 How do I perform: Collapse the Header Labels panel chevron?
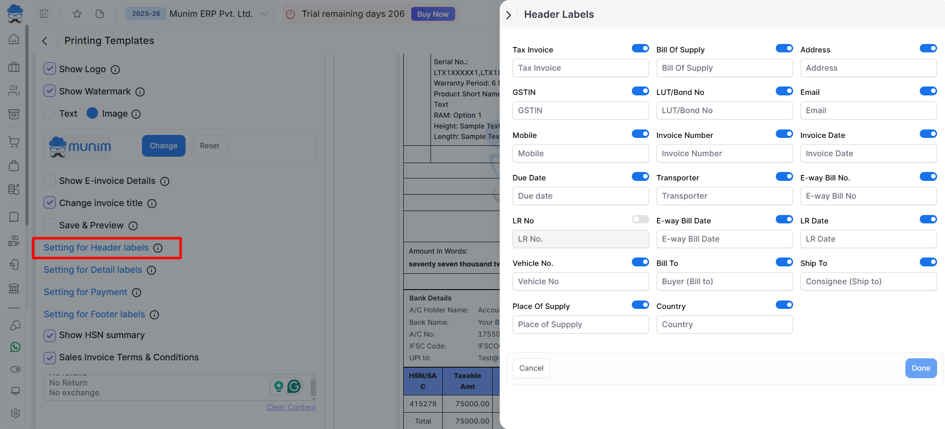(509, 15)
